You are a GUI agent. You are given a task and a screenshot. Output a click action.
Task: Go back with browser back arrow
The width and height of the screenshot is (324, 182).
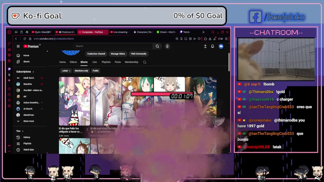(16, 39)
